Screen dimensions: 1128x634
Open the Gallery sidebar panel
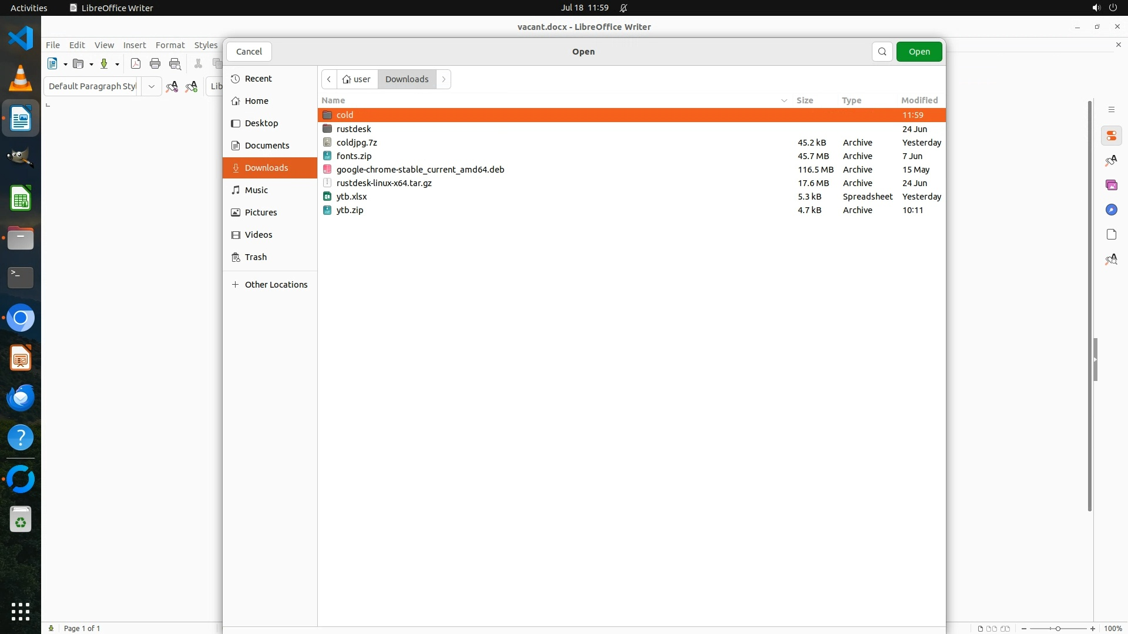tap(1111, 186)
